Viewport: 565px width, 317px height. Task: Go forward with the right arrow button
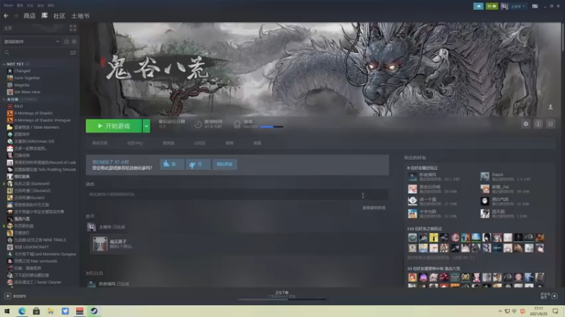point(16,15)
